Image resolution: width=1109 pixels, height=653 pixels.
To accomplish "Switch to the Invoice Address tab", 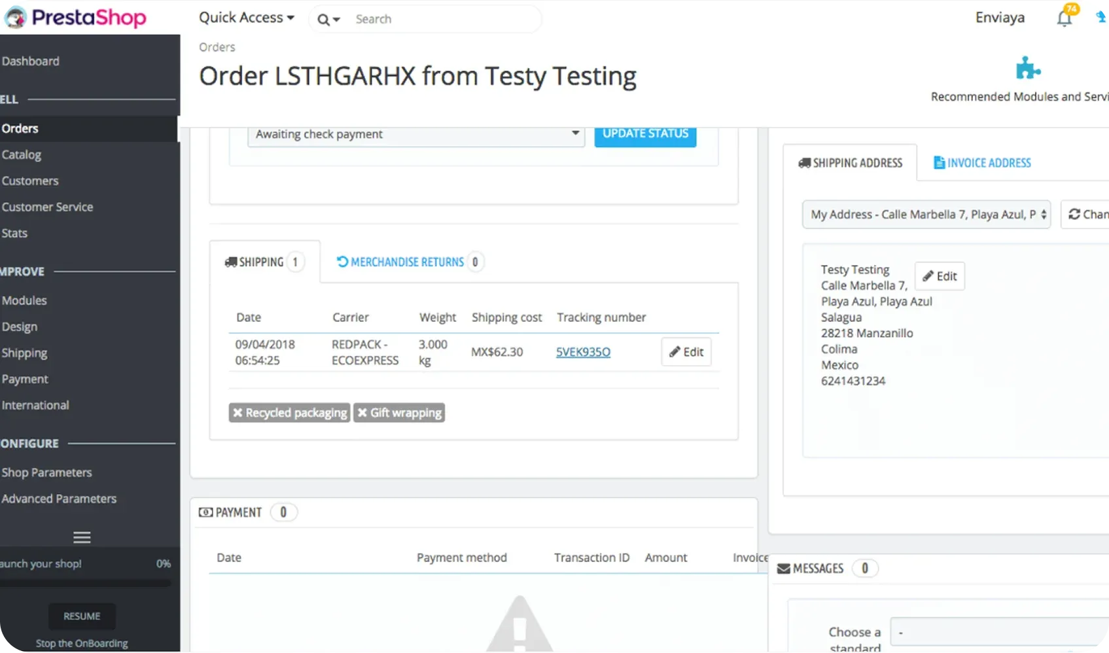I will (982, 163).
